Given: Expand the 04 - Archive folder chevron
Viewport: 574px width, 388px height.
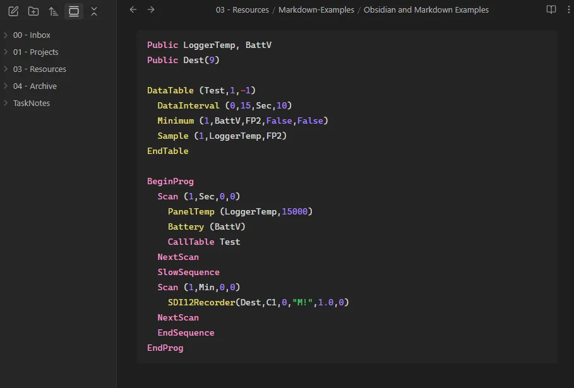Looking at the screenshot, I should pos(6,86).
